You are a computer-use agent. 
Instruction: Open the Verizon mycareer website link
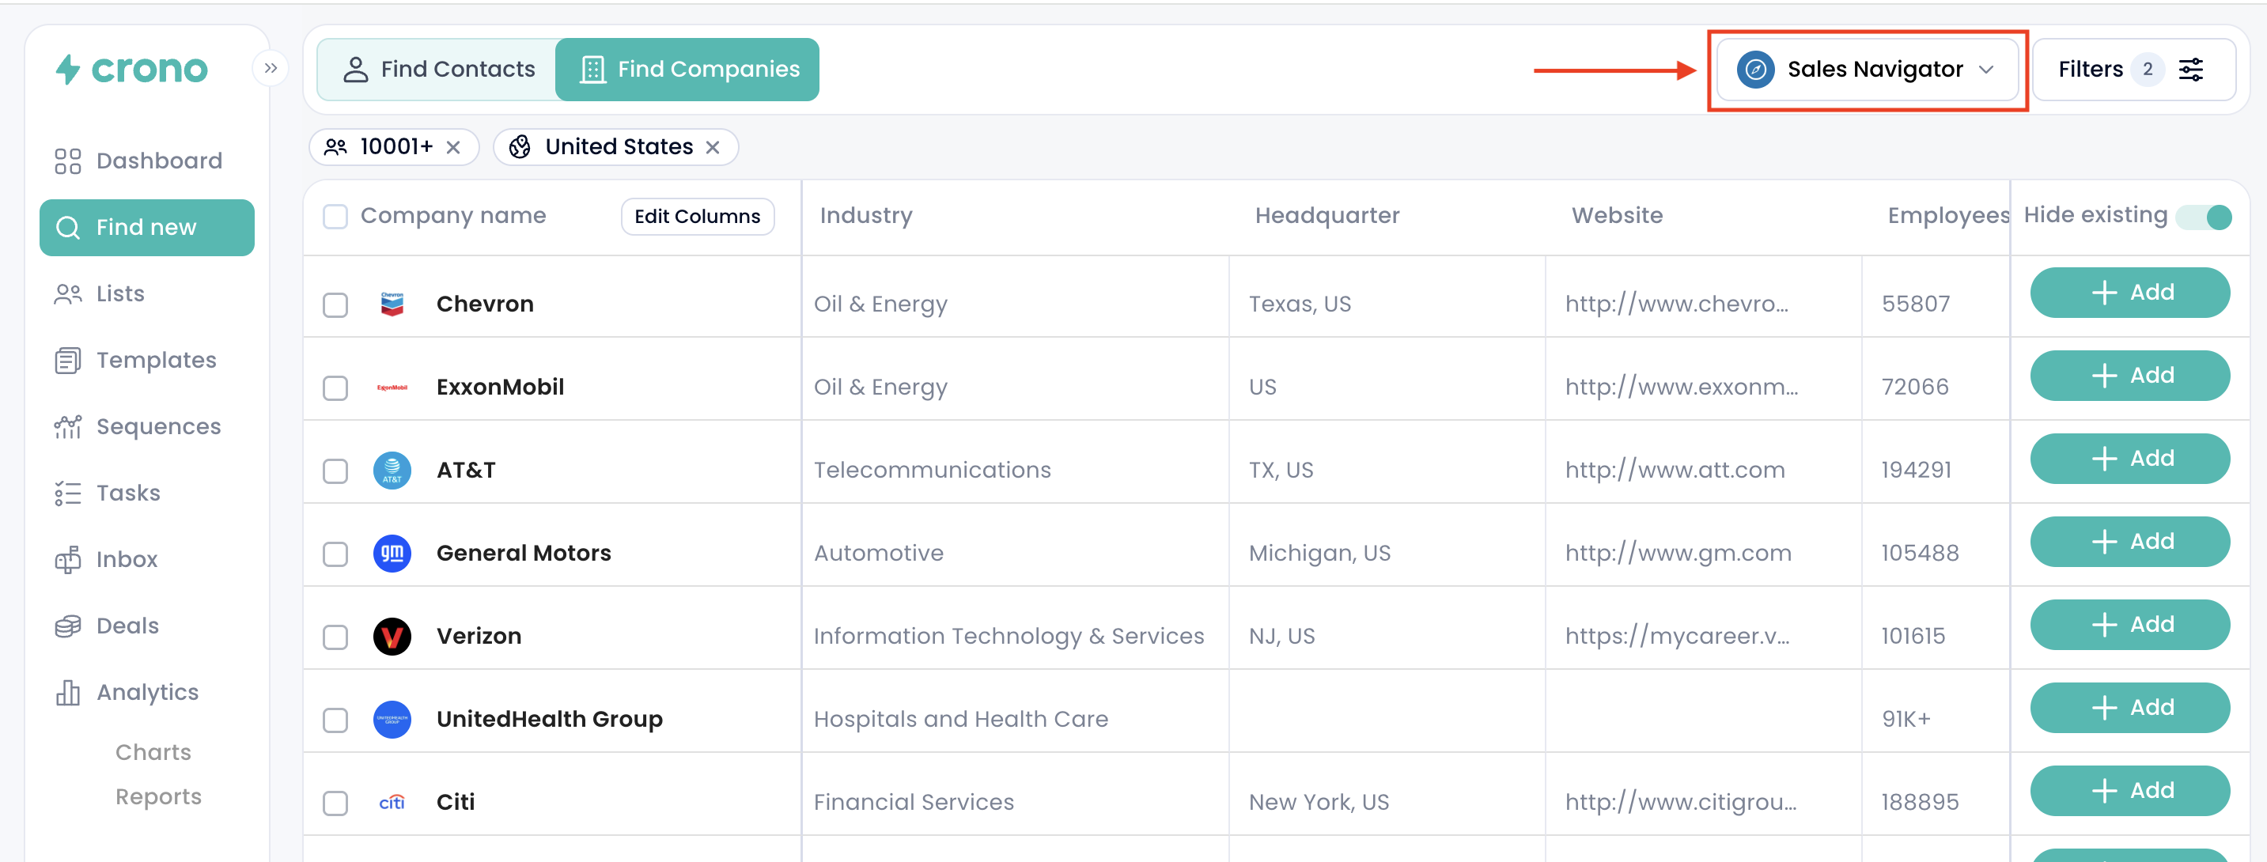(1678, 636)
